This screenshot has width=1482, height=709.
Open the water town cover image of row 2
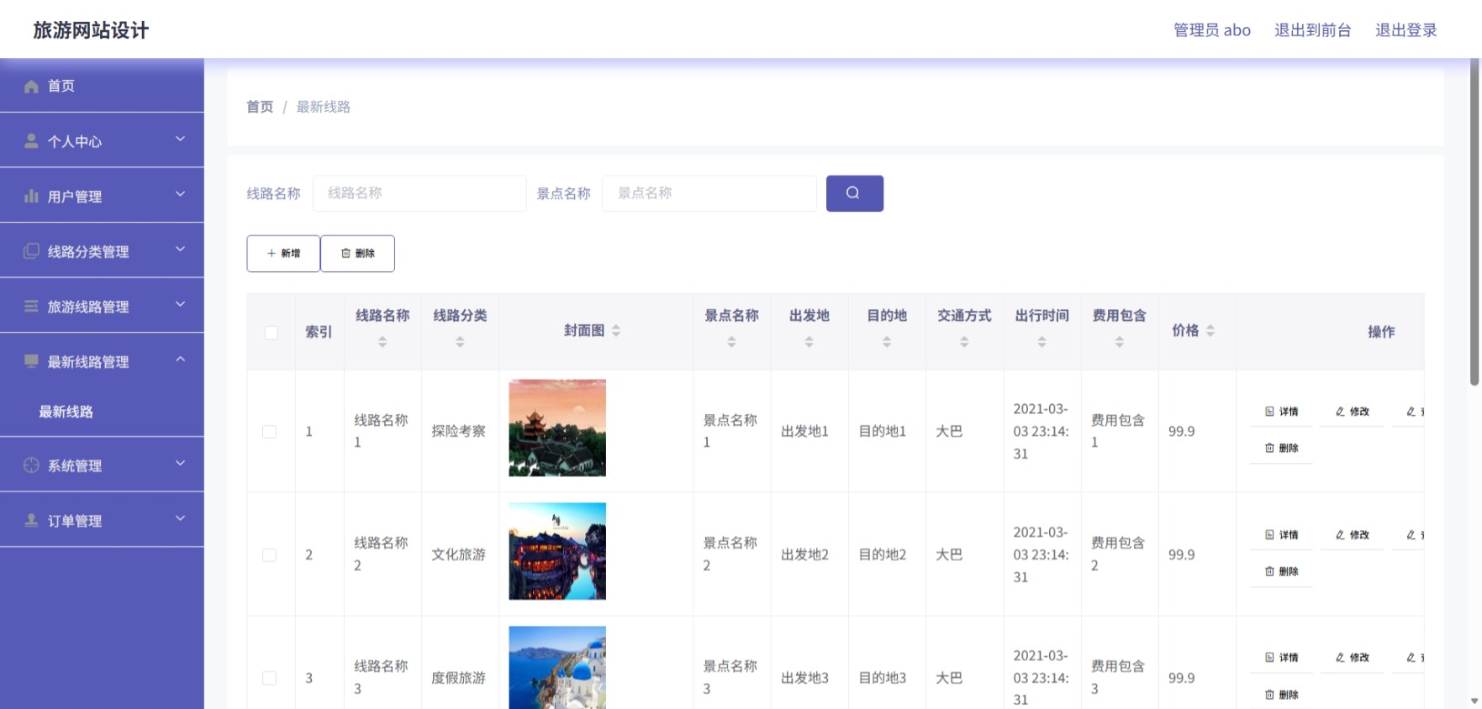click(557, 551)
